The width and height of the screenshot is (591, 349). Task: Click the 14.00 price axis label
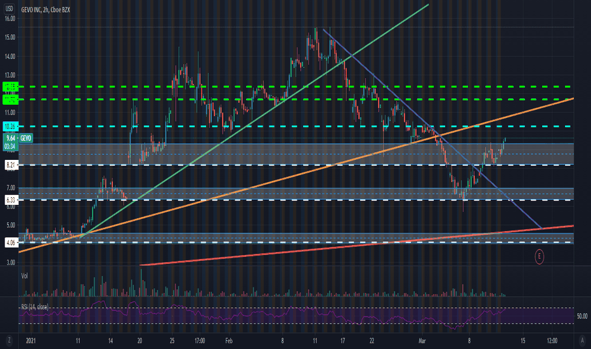point(10,56)
